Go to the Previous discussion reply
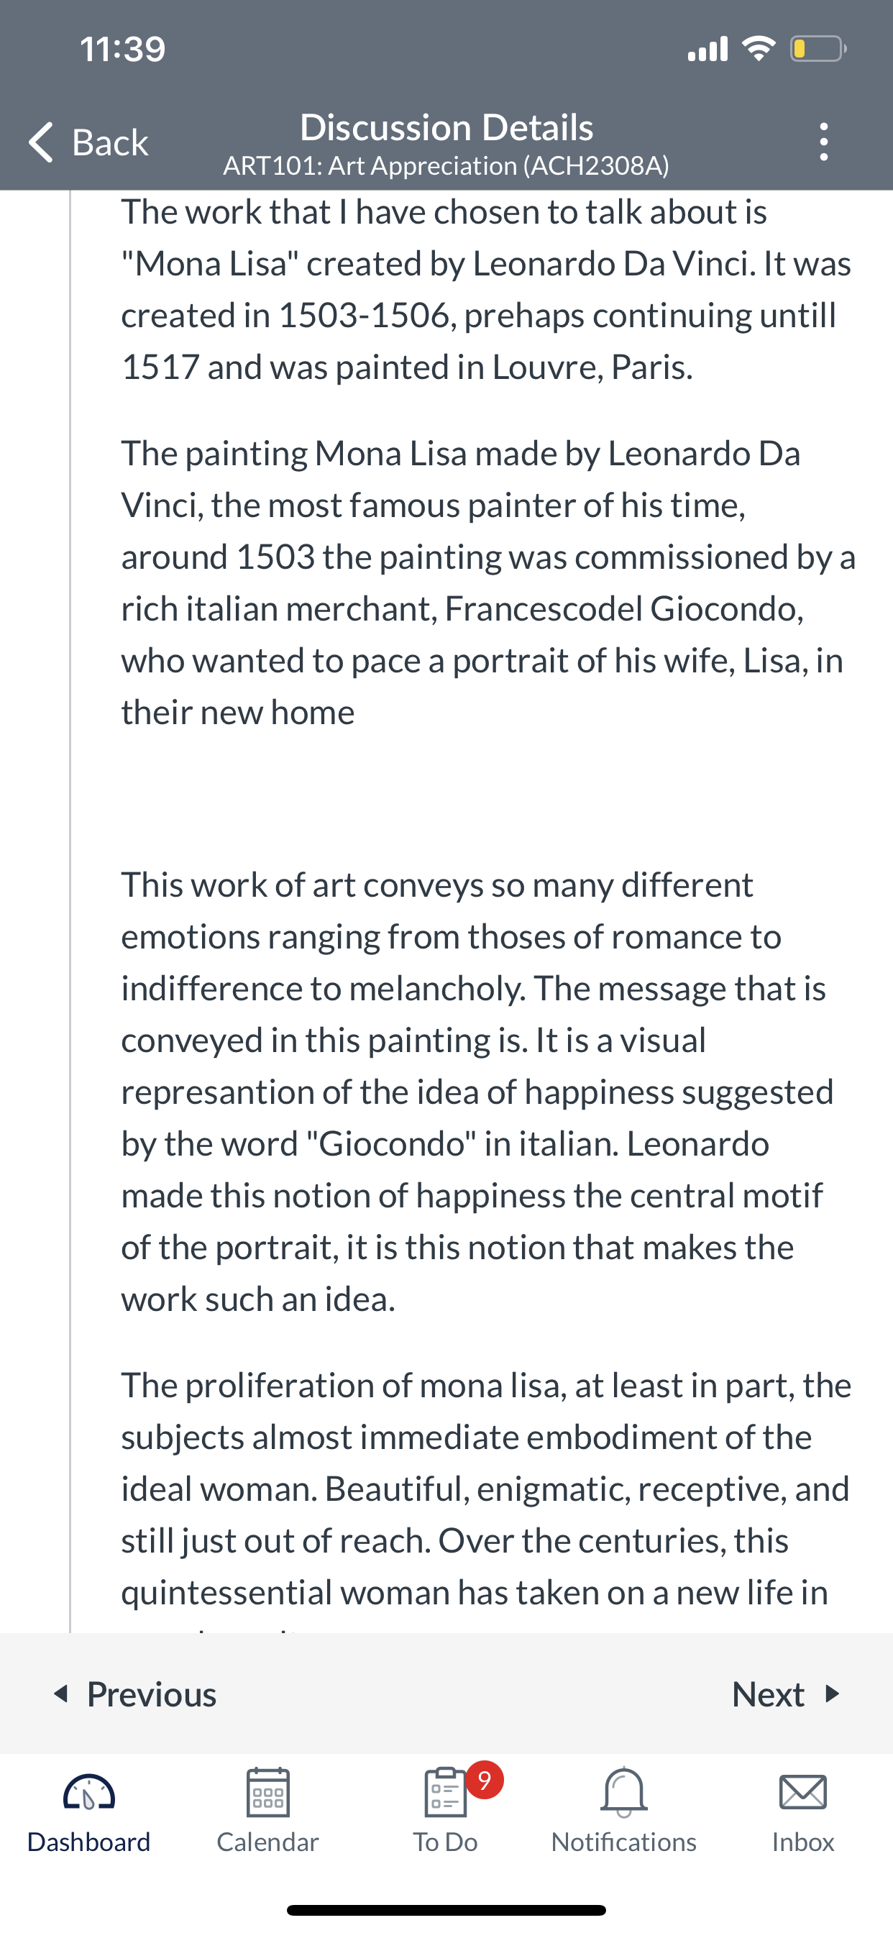Viewport: 893px width, 1933px height. 136,1694
